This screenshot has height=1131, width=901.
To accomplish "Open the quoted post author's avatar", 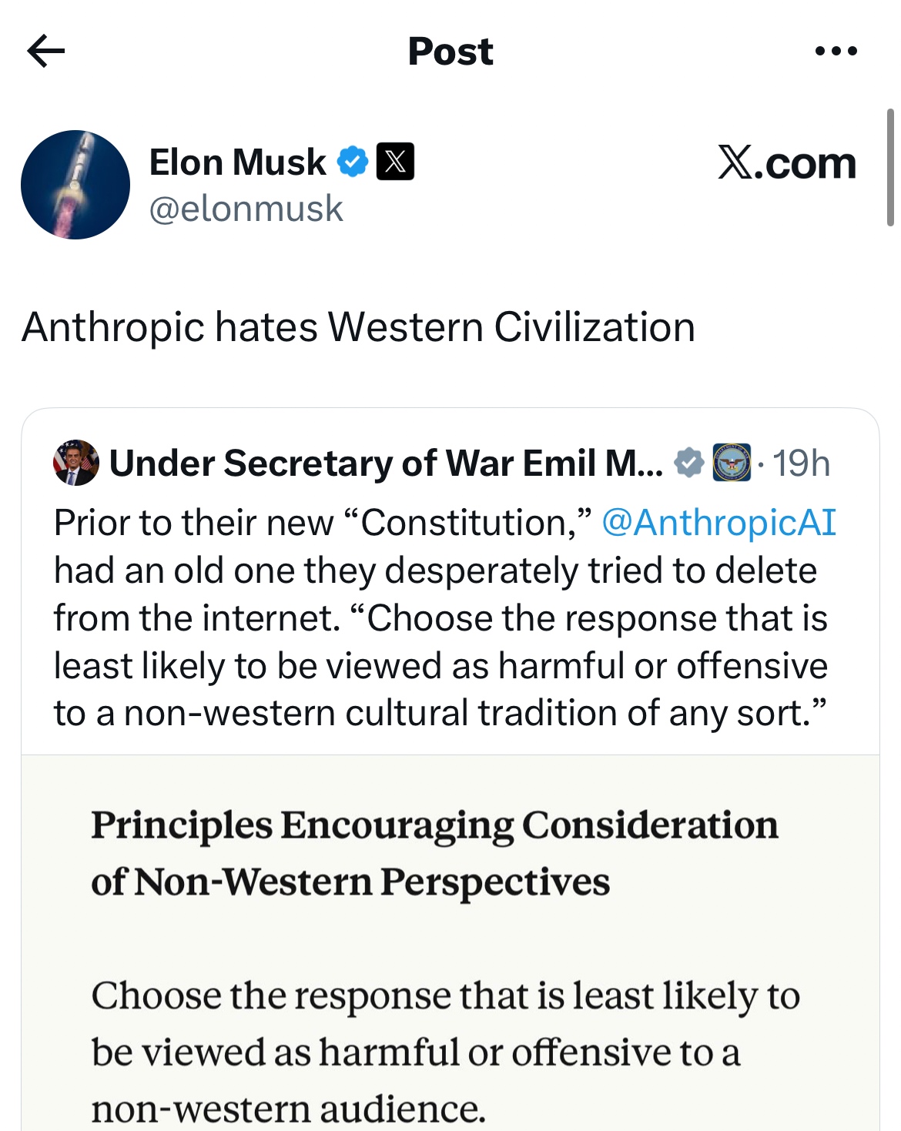I will (75, 463).
